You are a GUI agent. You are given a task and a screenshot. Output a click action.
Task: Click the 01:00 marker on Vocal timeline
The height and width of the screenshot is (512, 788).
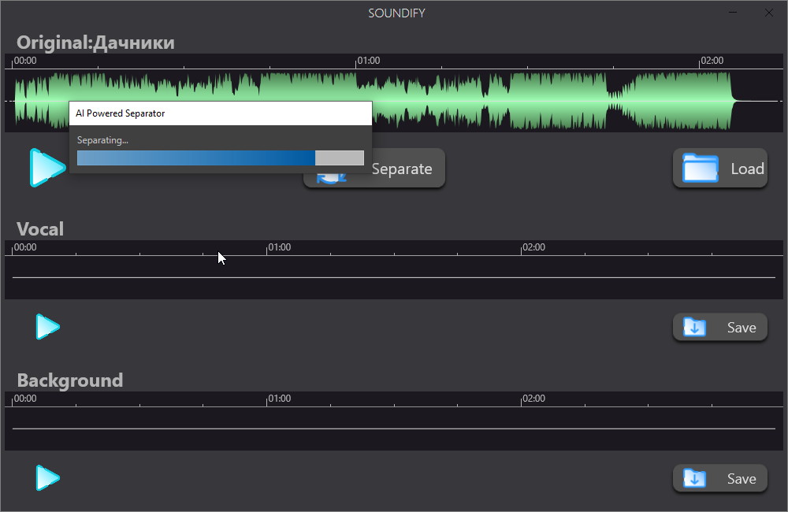pyautogui.click(x=280, y=247)
